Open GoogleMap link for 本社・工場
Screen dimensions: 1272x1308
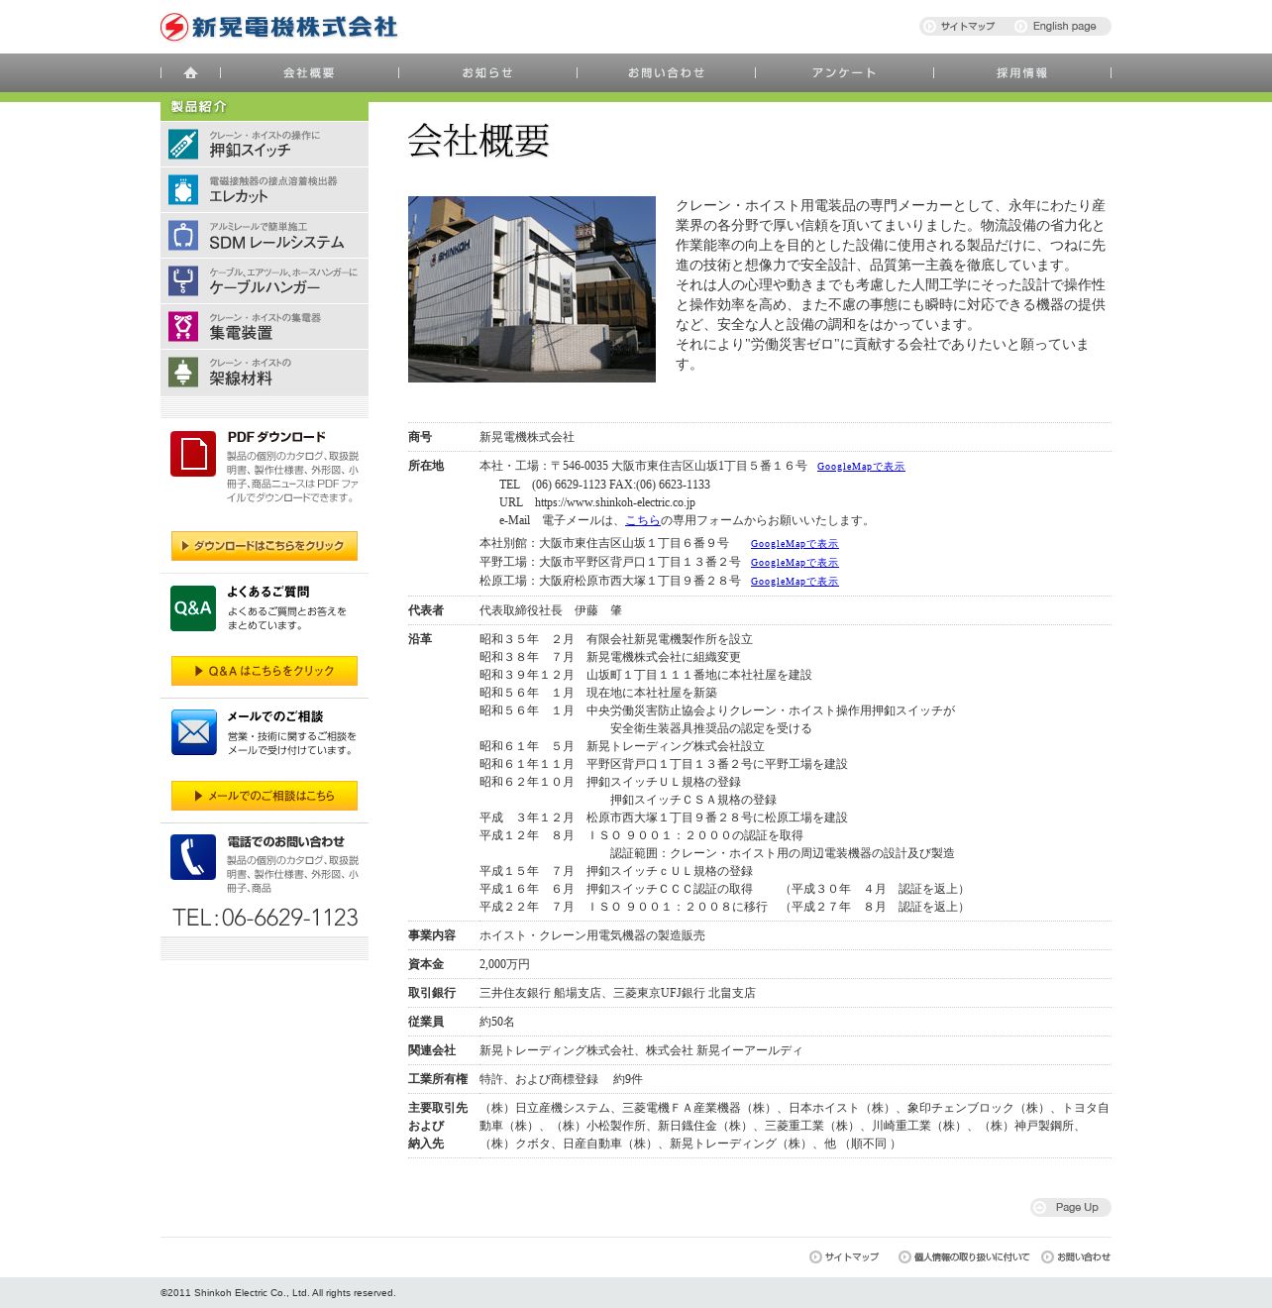click(861, 467)
